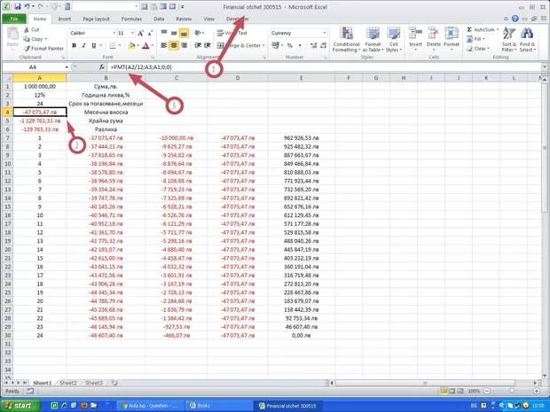
Task: Click the Insert Function fx button
Action: pyautogui.click(x=101, y=67)
